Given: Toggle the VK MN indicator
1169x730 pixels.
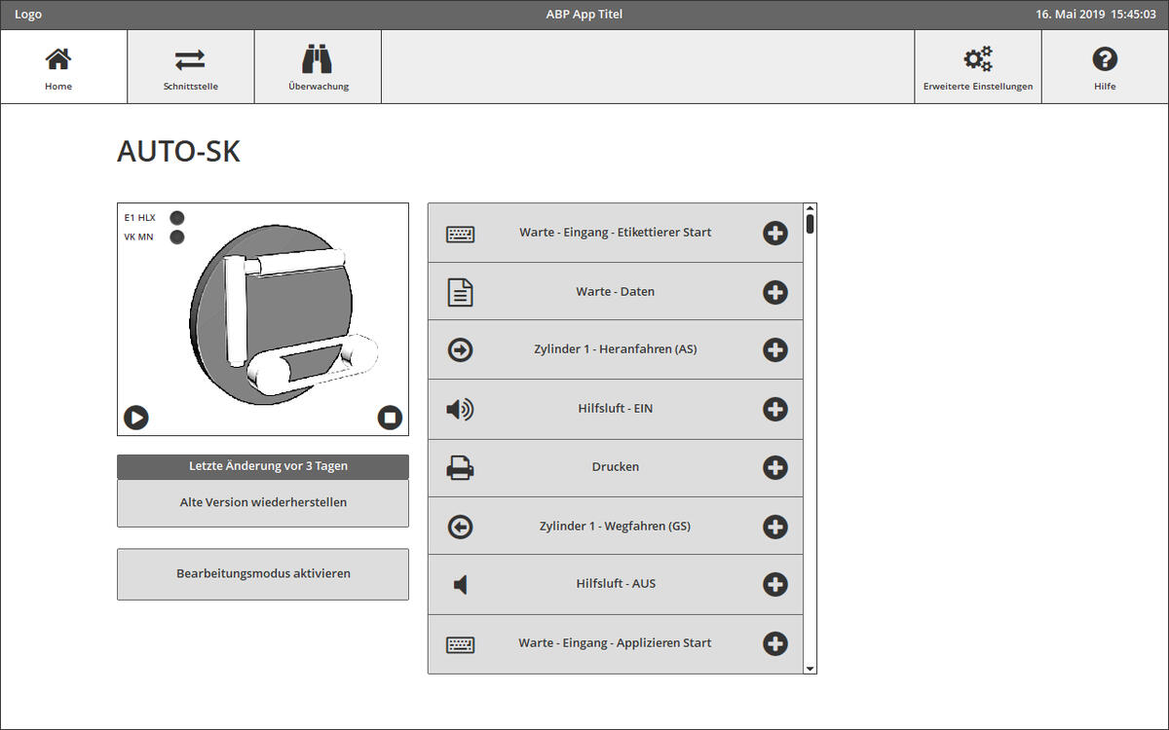Looking at the screenshot, I should [x=177, y=237].
